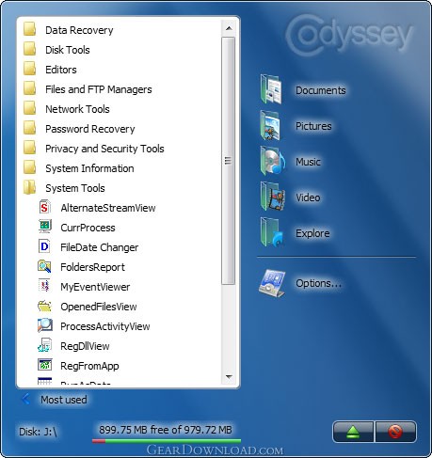This screenshot has width=432, height=458.
Task: Click the RegFromApp icon
Action: pyautogui.click(x=44, y=365)
